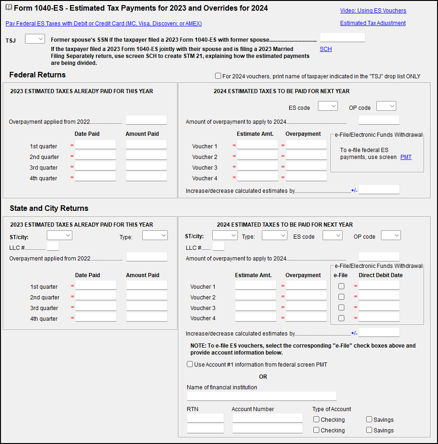This screenshot has width=438, height=444.
Task: Click federal Increase/decrease calculated estimates field
Action: [379, 190]
